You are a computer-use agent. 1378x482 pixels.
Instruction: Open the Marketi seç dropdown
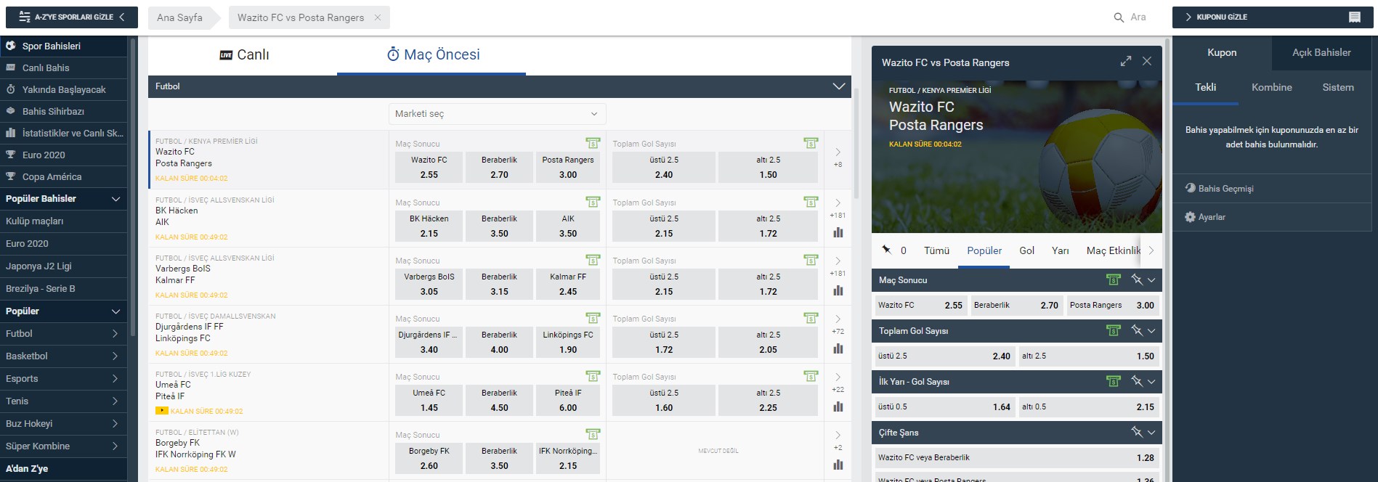[497, 114]
